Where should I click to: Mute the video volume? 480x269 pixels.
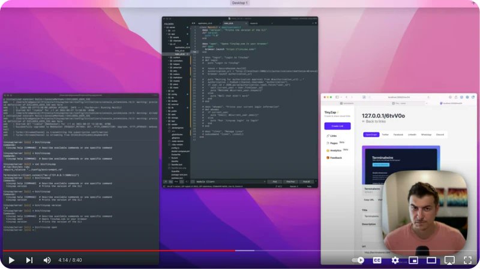pos(47,260)
